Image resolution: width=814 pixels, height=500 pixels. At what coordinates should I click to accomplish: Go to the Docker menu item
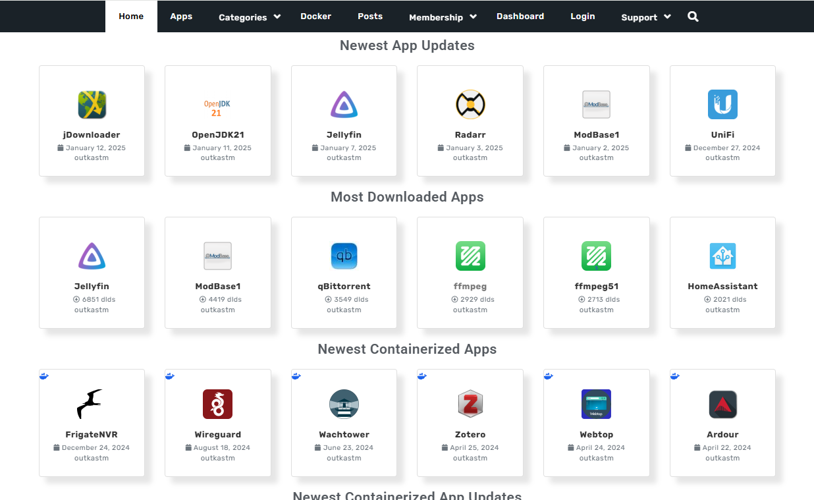316,16
